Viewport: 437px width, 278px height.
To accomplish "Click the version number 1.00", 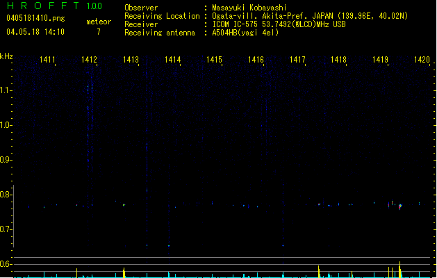I will 94,6.
